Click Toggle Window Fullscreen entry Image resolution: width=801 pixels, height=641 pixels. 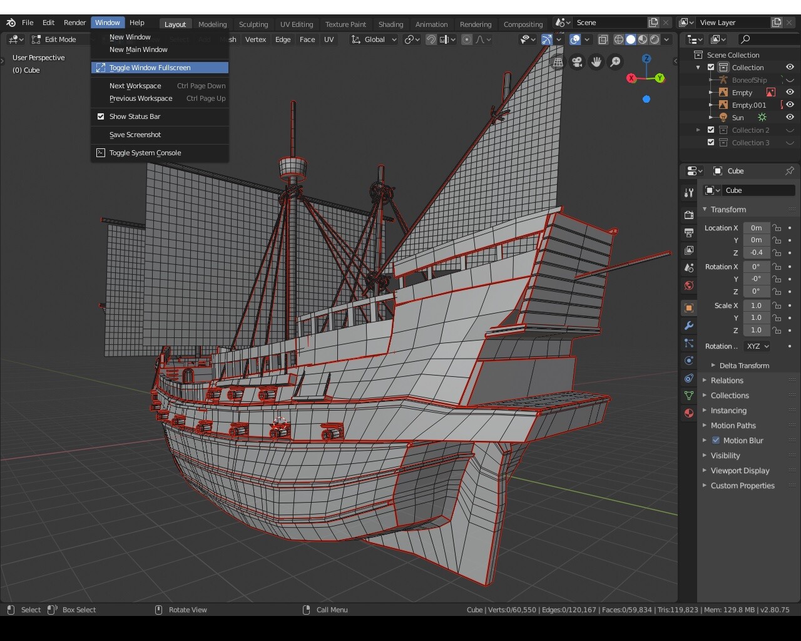point(150,68)
